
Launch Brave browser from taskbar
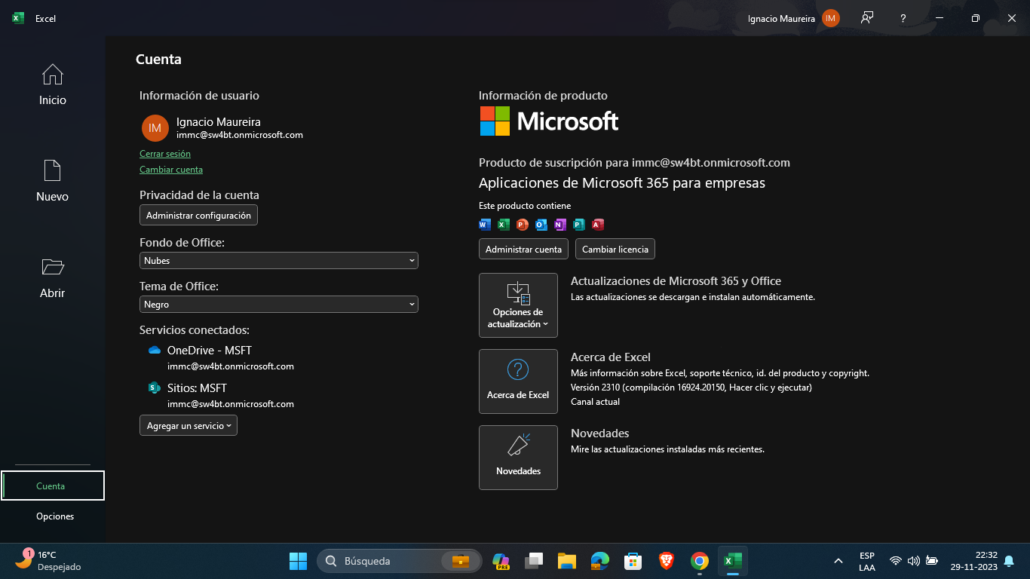pos(667,561)
